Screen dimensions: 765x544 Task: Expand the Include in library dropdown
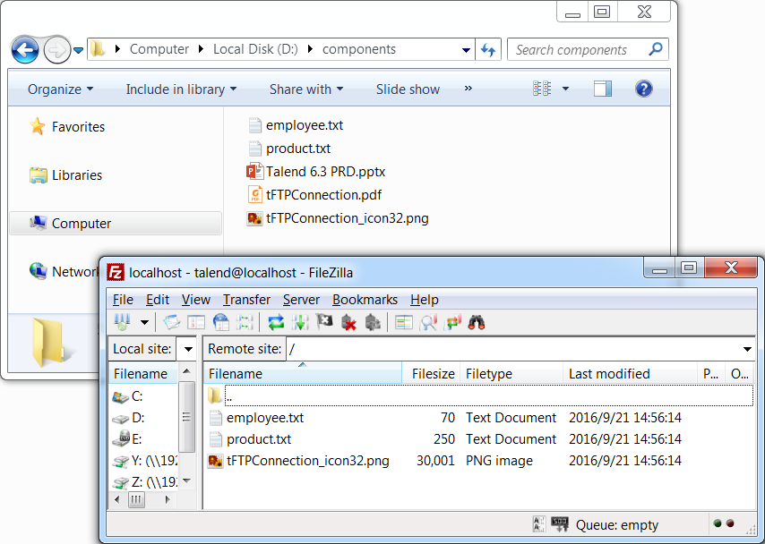[181, 89]
